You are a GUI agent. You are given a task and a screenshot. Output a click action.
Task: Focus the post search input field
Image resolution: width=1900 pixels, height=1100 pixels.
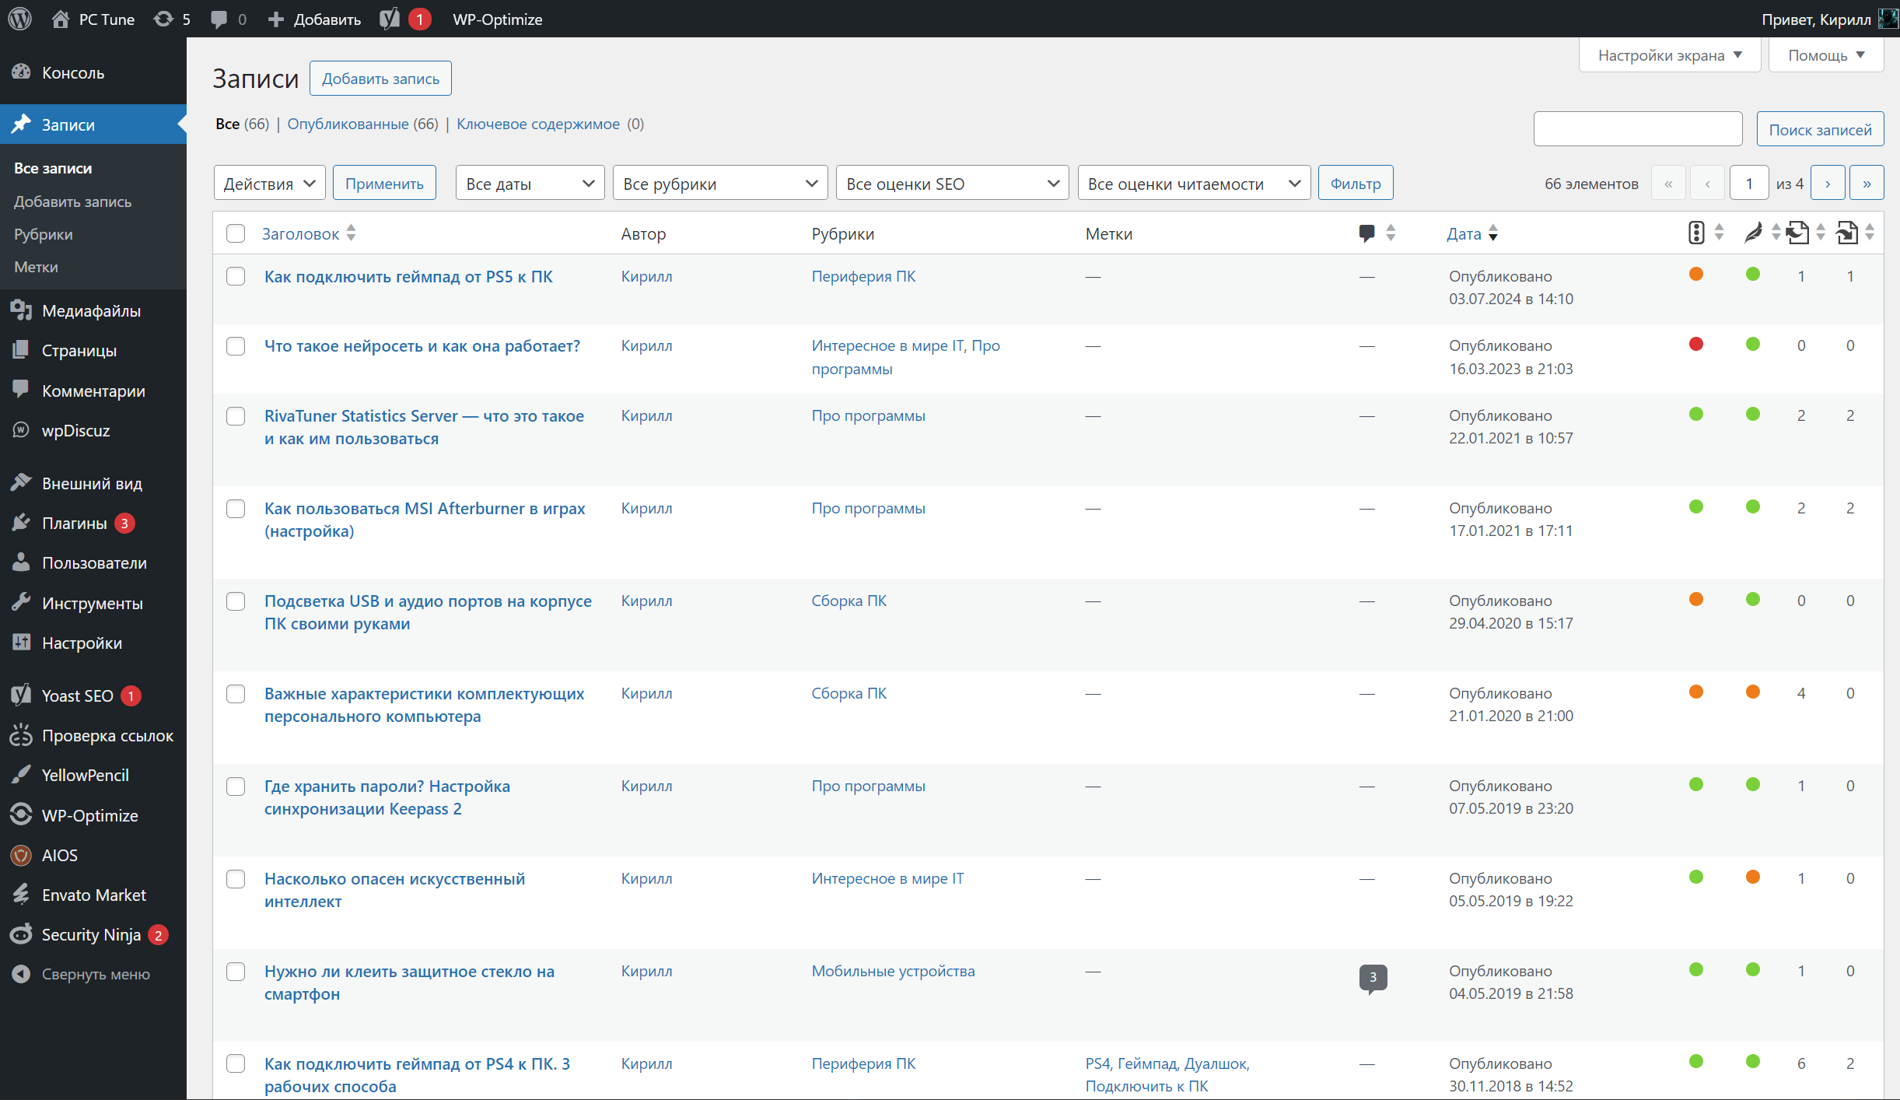pos(1637,129)
